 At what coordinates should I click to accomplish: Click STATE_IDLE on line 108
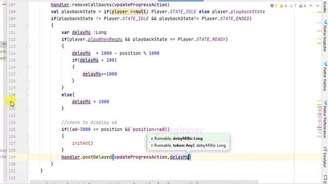tap(183, 12)
